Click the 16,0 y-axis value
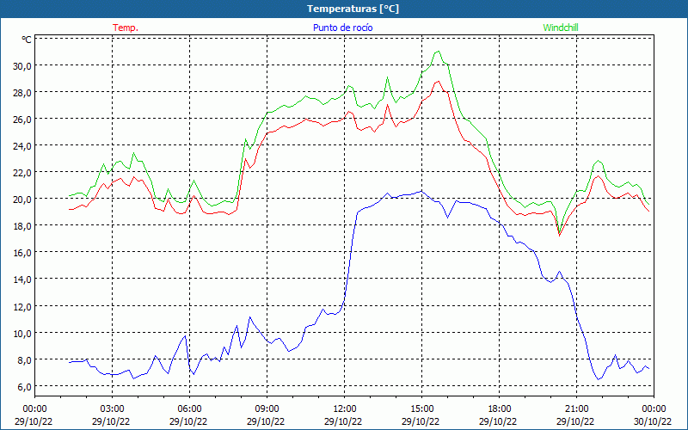688x430 pixels. point(22,253)
